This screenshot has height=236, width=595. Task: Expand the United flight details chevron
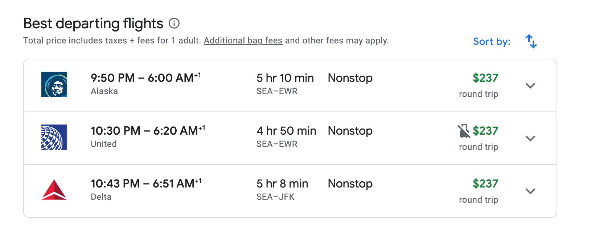530,139
